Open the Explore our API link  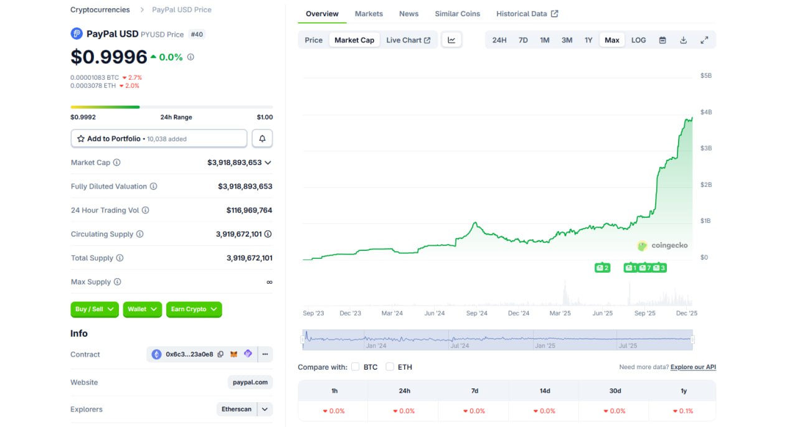pos(693,367)
